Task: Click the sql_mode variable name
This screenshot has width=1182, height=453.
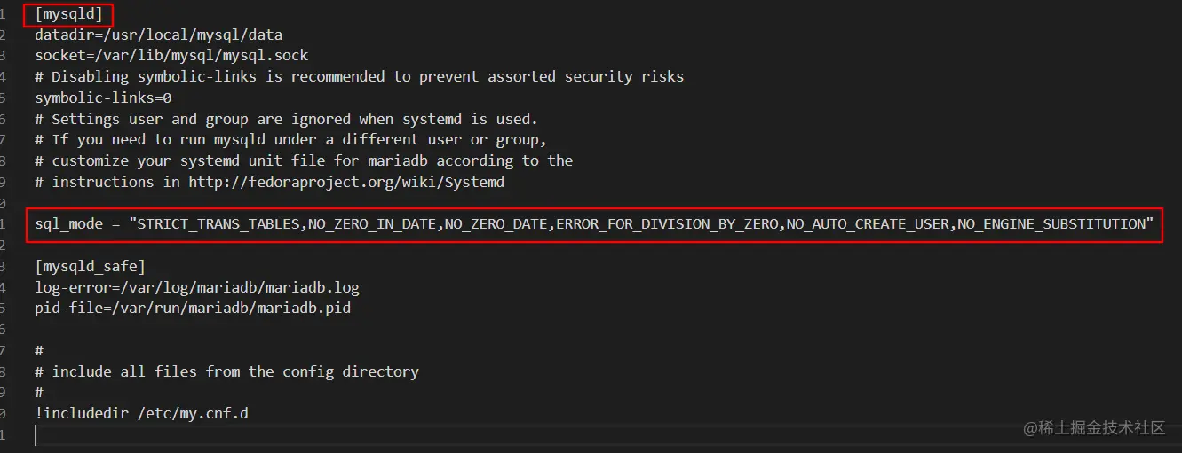Action: [x=68, y=223]
